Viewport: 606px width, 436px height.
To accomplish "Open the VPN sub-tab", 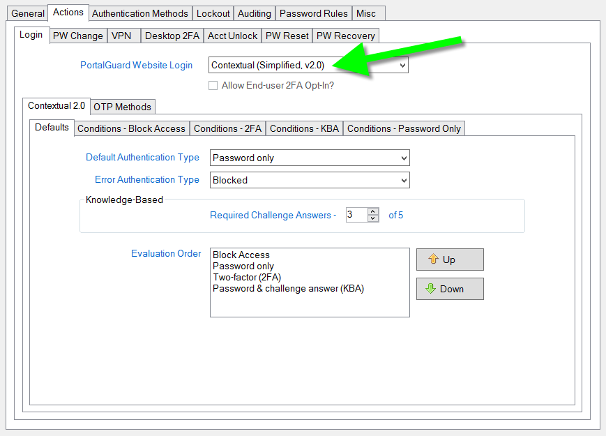I will click(x=123, y=36).
